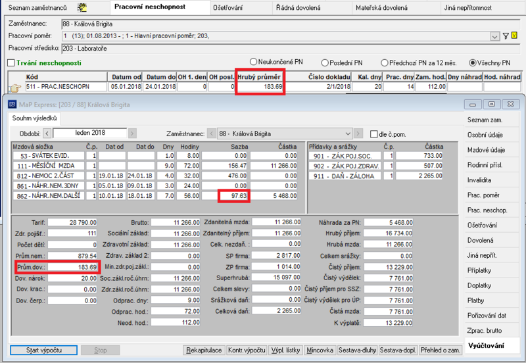
Task: Click the Období field showing leden 2018
Action: [90, 133]
